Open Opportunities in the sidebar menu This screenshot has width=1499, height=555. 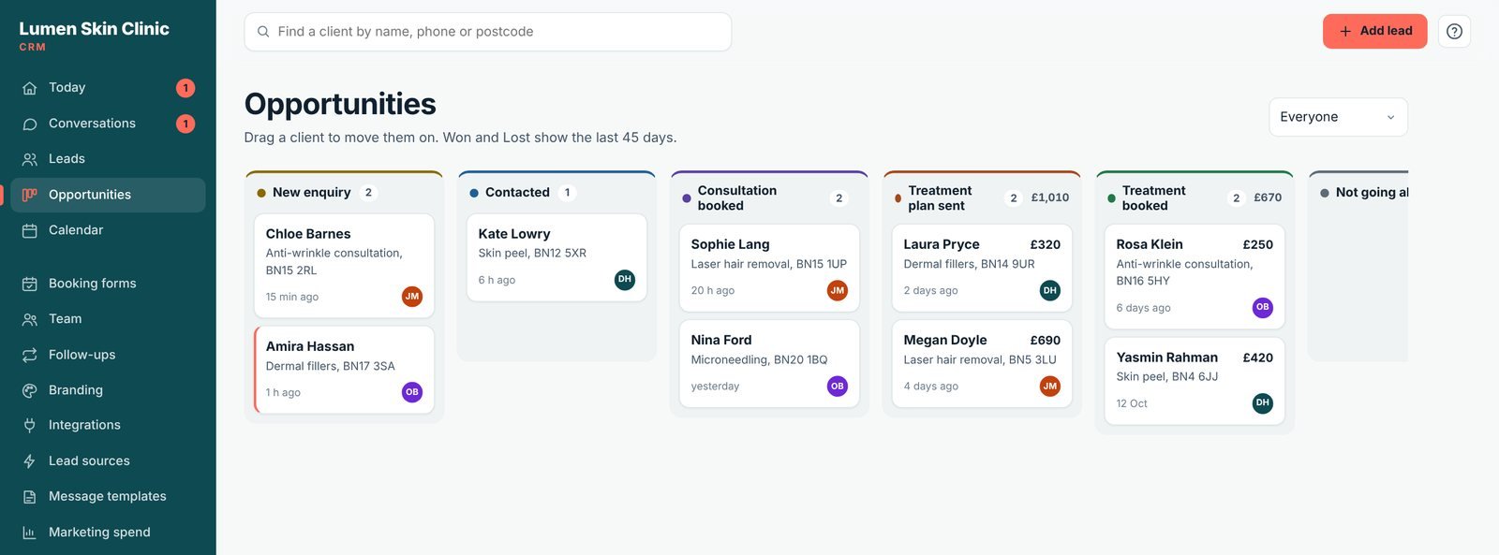pos(108,195)
